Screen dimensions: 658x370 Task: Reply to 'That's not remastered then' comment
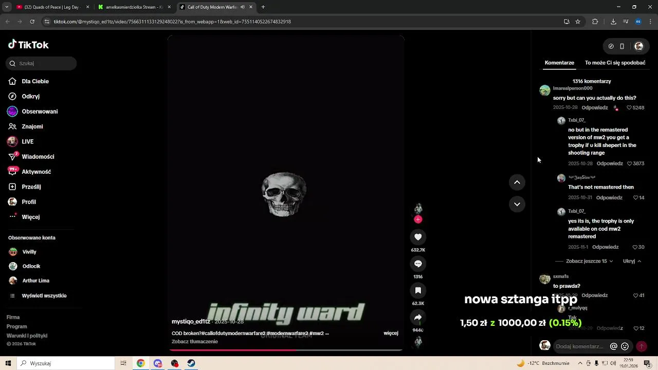pos(609,198)
